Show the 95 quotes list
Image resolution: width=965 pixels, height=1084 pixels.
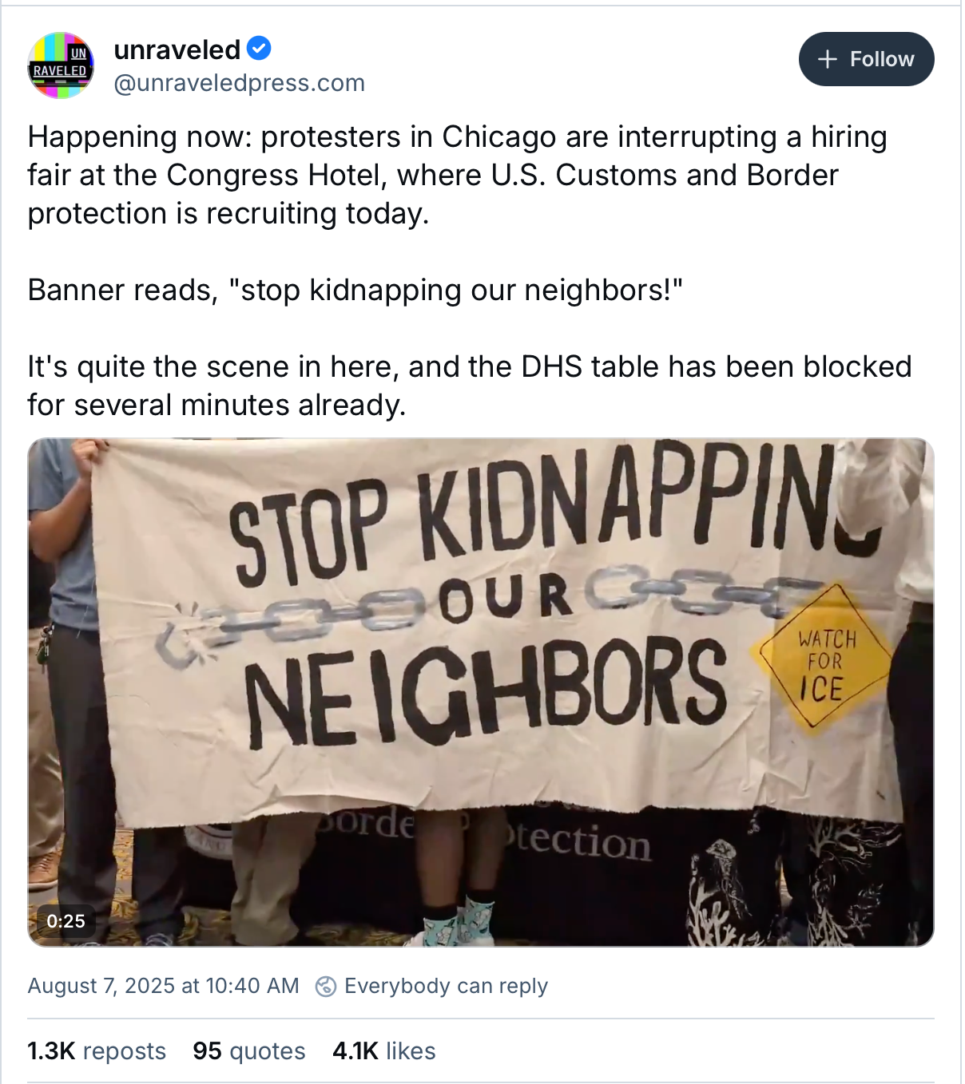[x=249, y=1050]
